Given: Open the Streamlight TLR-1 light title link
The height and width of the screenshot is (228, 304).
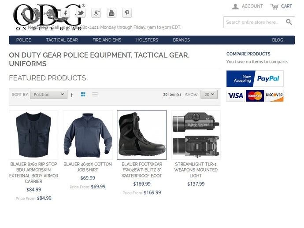Looking at the screenshot, I should [196, 170].
